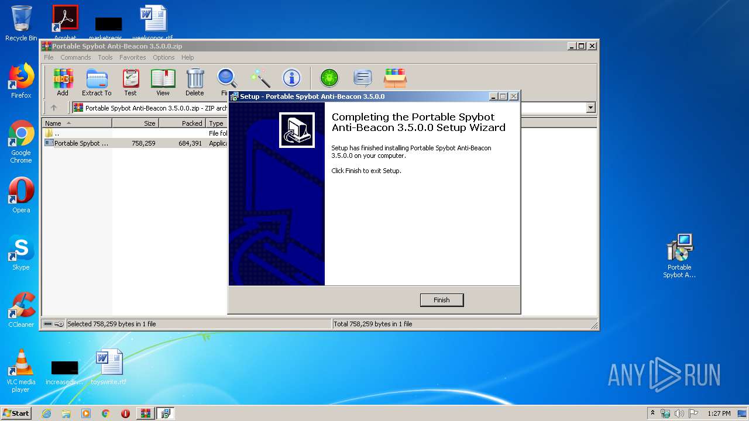Sort files by Name column header

tap(77, 123)
